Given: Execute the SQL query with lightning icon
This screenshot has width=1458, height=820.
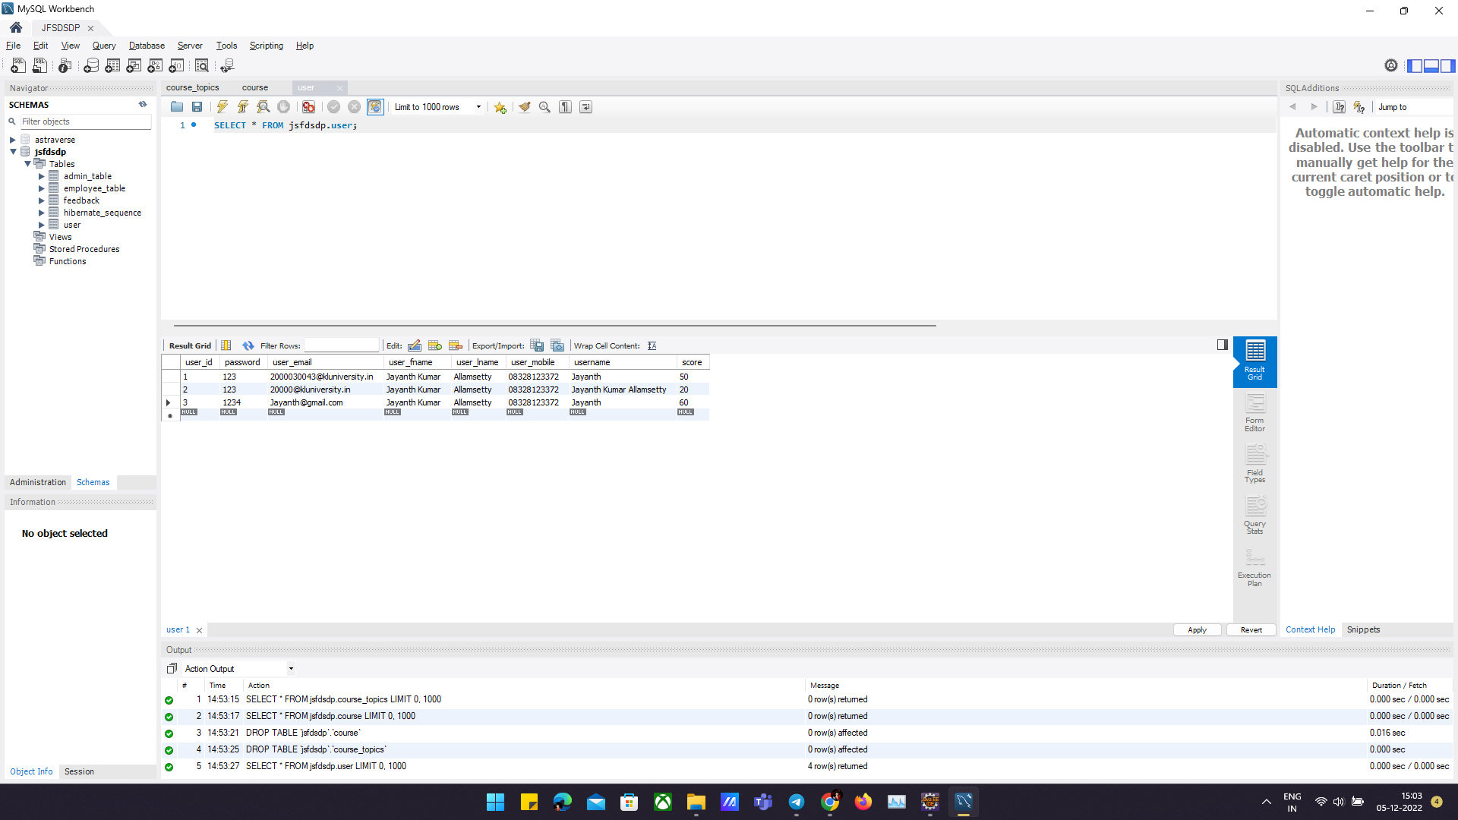Looking at the screenshot, I should point(222,107).
